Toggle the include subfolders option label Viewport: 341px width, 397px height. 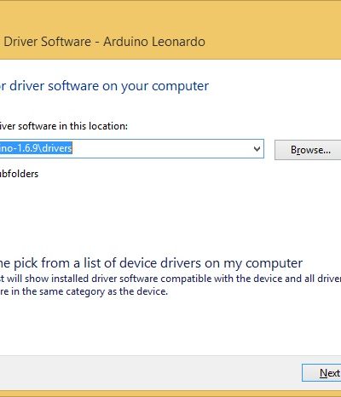click(19, 174)
